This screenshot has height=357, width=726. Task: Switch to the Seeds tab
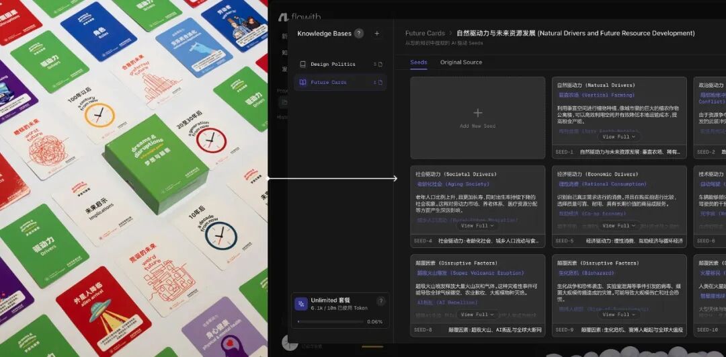click(419, 62)
